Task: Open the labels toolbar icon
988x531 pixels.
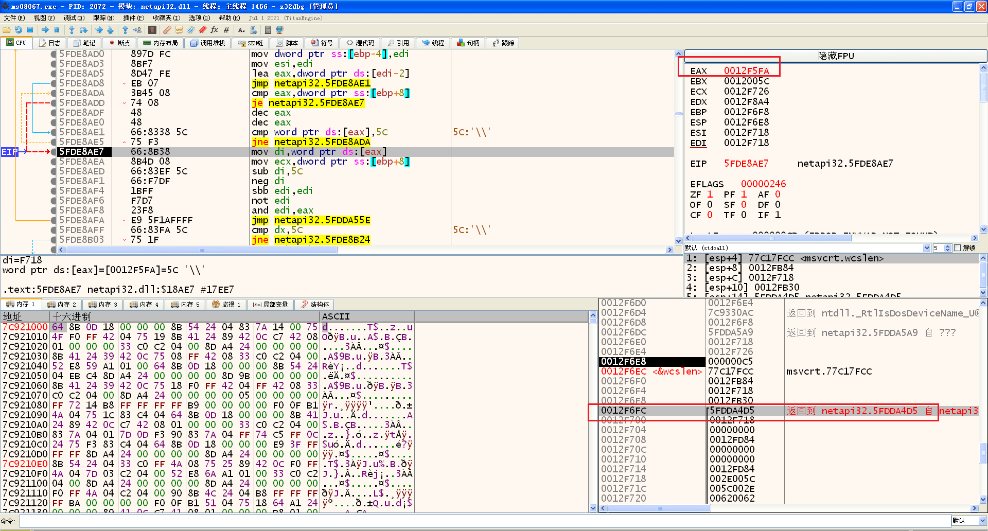Action: pyautogui.click(x=191, y=30)
